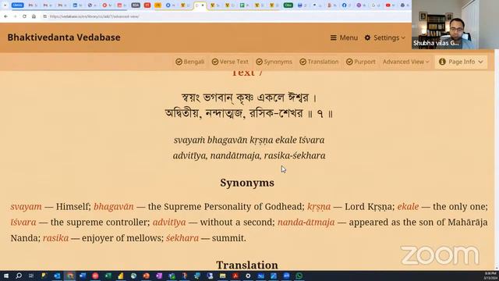Open the kṛṣṇa synonym link
The image size is (499, 281).
click(319, 206)
